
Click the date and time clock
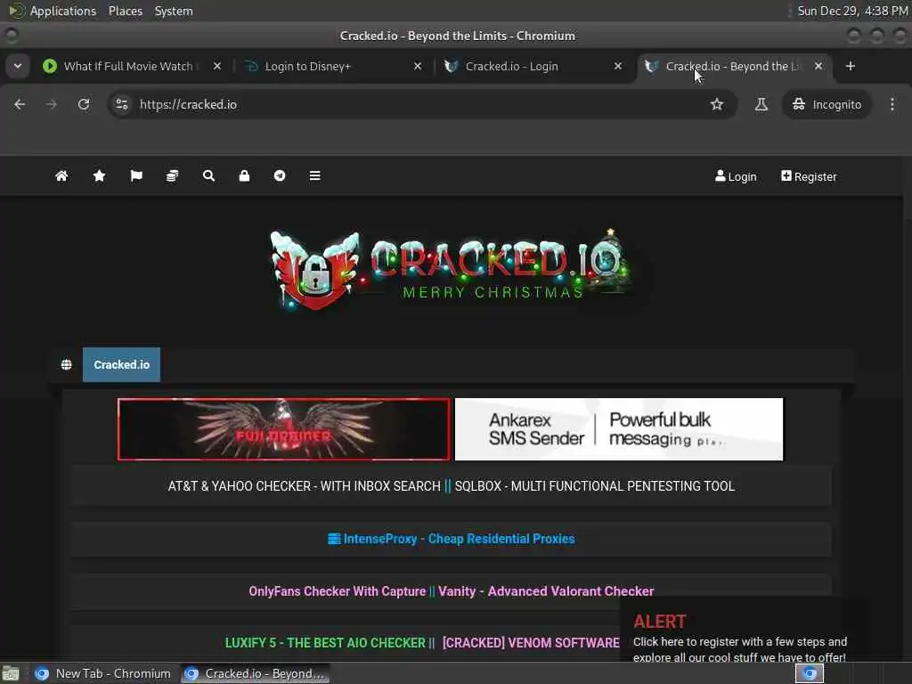click(x=852, y=11)
